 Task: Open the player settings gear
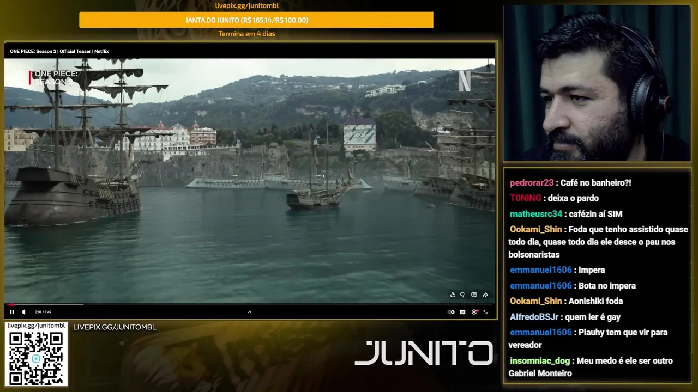(x=474, y=312)
